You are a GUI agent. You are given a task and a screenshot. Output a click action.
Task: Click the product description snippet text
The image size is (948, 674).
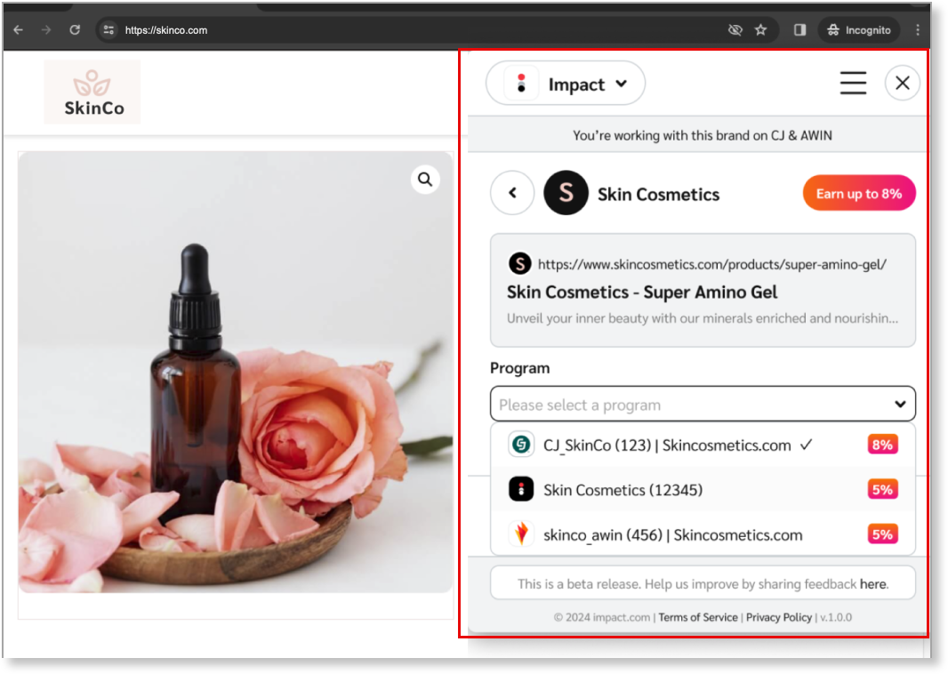coord(703,318)
